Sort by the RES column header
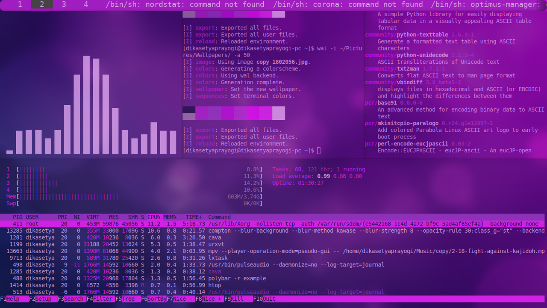The image size is (547, 308). tap(114, 217)
